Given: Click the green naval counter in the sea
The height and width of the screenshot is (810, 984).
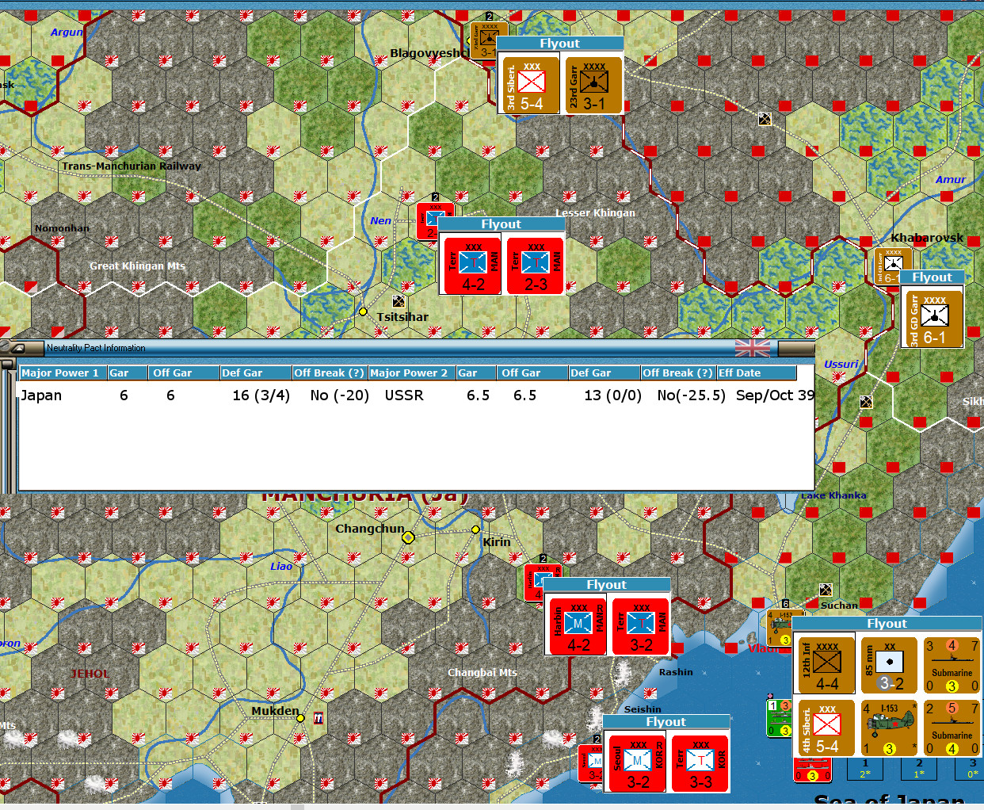Looking at the screenshot, I should (779, 717).
